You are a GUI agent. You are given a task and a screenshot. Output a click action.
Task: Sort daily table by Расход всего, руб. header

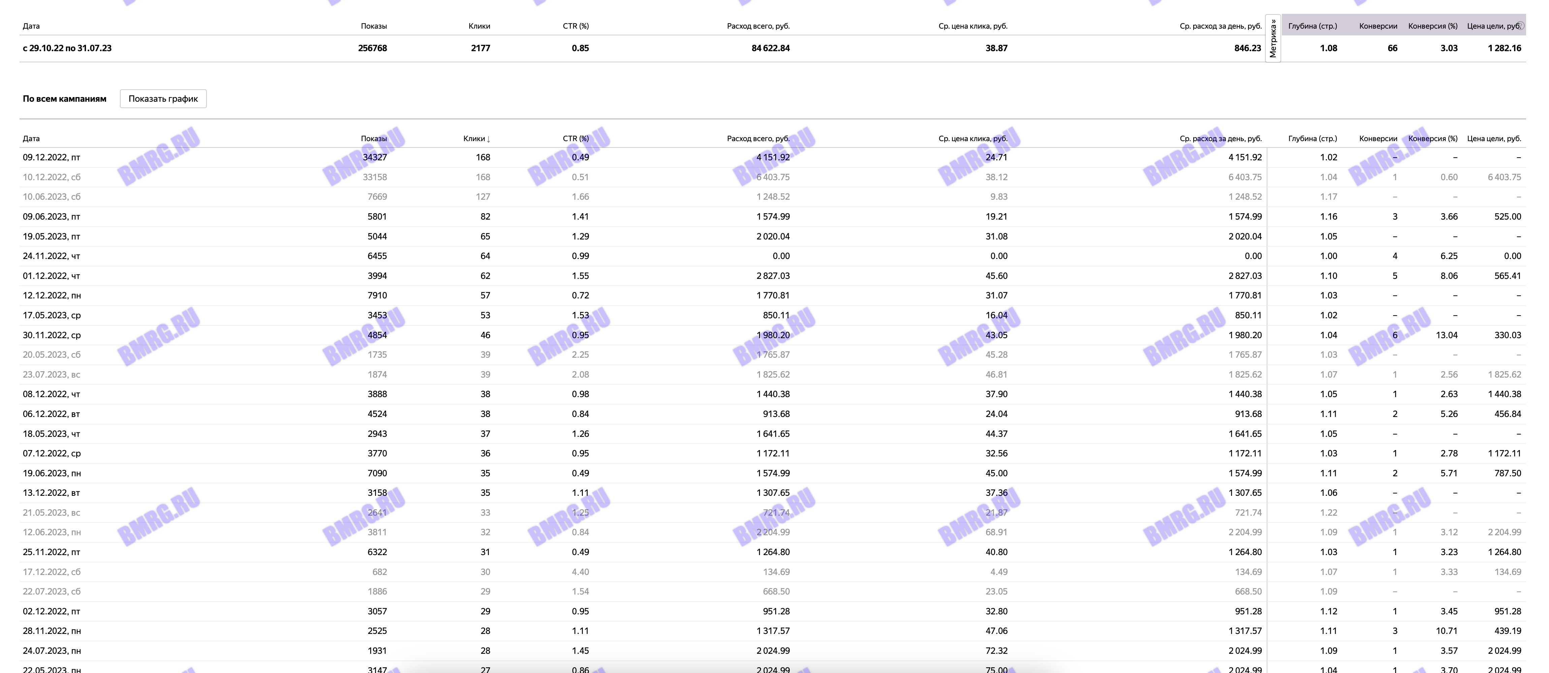click(x=758, y=138)
